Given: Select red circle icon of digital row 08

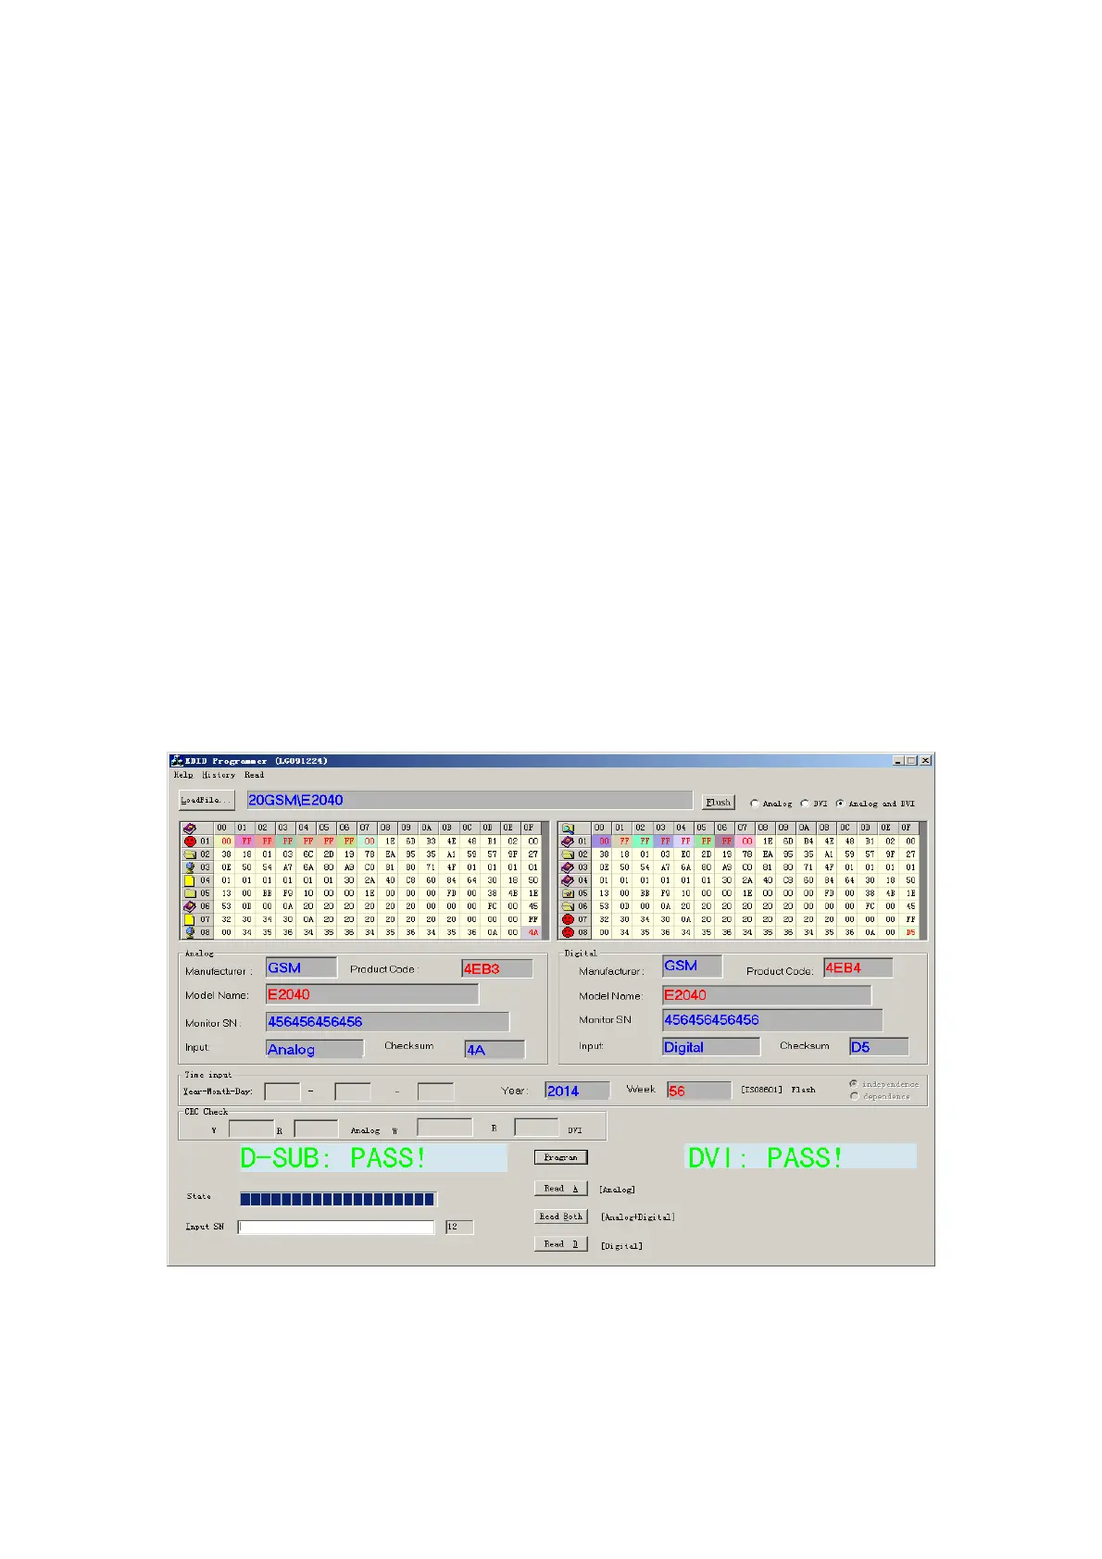Looking at the screenshot, I should pos(568,932).
